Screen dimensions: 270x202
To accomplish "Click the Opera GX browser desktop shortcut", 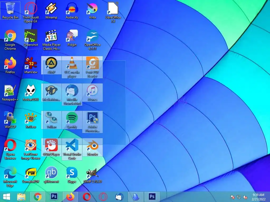I will coord(31,12).
